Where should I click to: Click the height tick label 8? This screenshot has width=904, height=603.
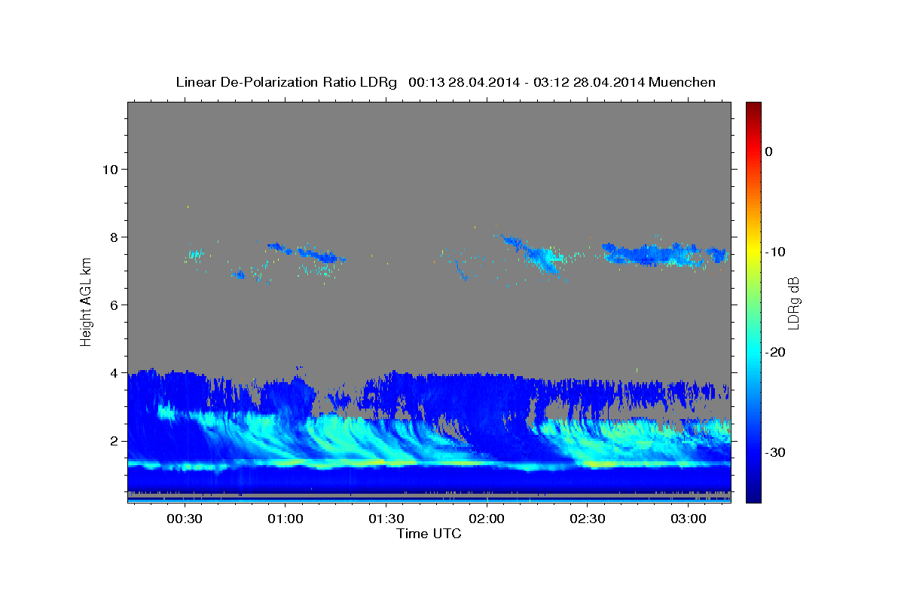(114, 237)
